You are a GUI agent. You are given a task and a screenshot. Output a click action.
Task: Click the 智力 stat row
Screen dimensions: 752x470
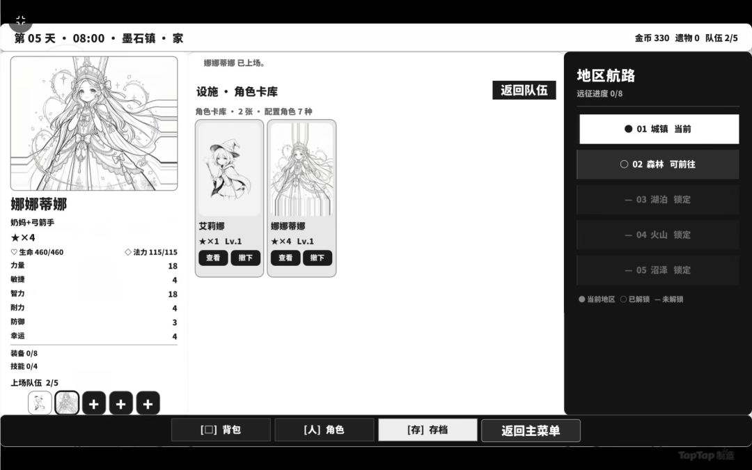pyautogui.click(x=94, y=294)
